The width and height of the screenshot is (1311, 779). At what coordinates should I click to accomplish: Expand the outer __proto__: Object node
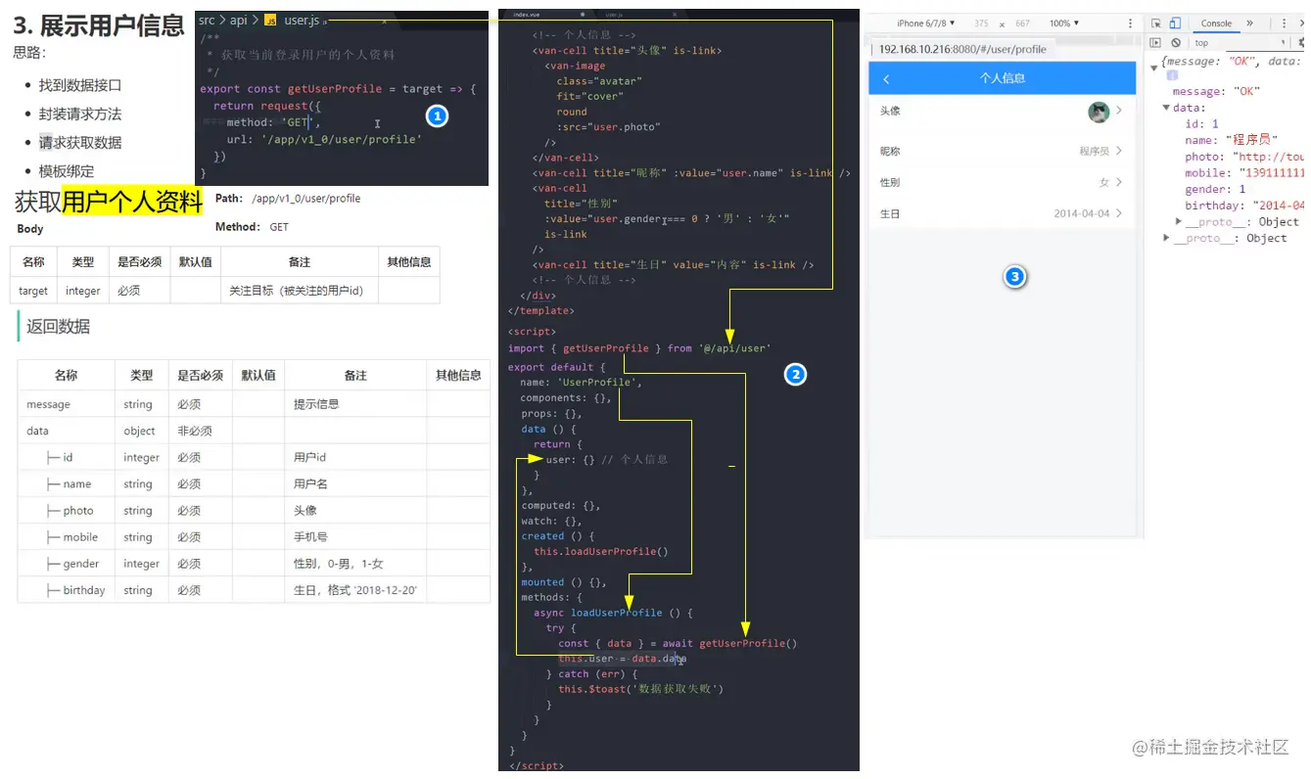[1166, 239]
